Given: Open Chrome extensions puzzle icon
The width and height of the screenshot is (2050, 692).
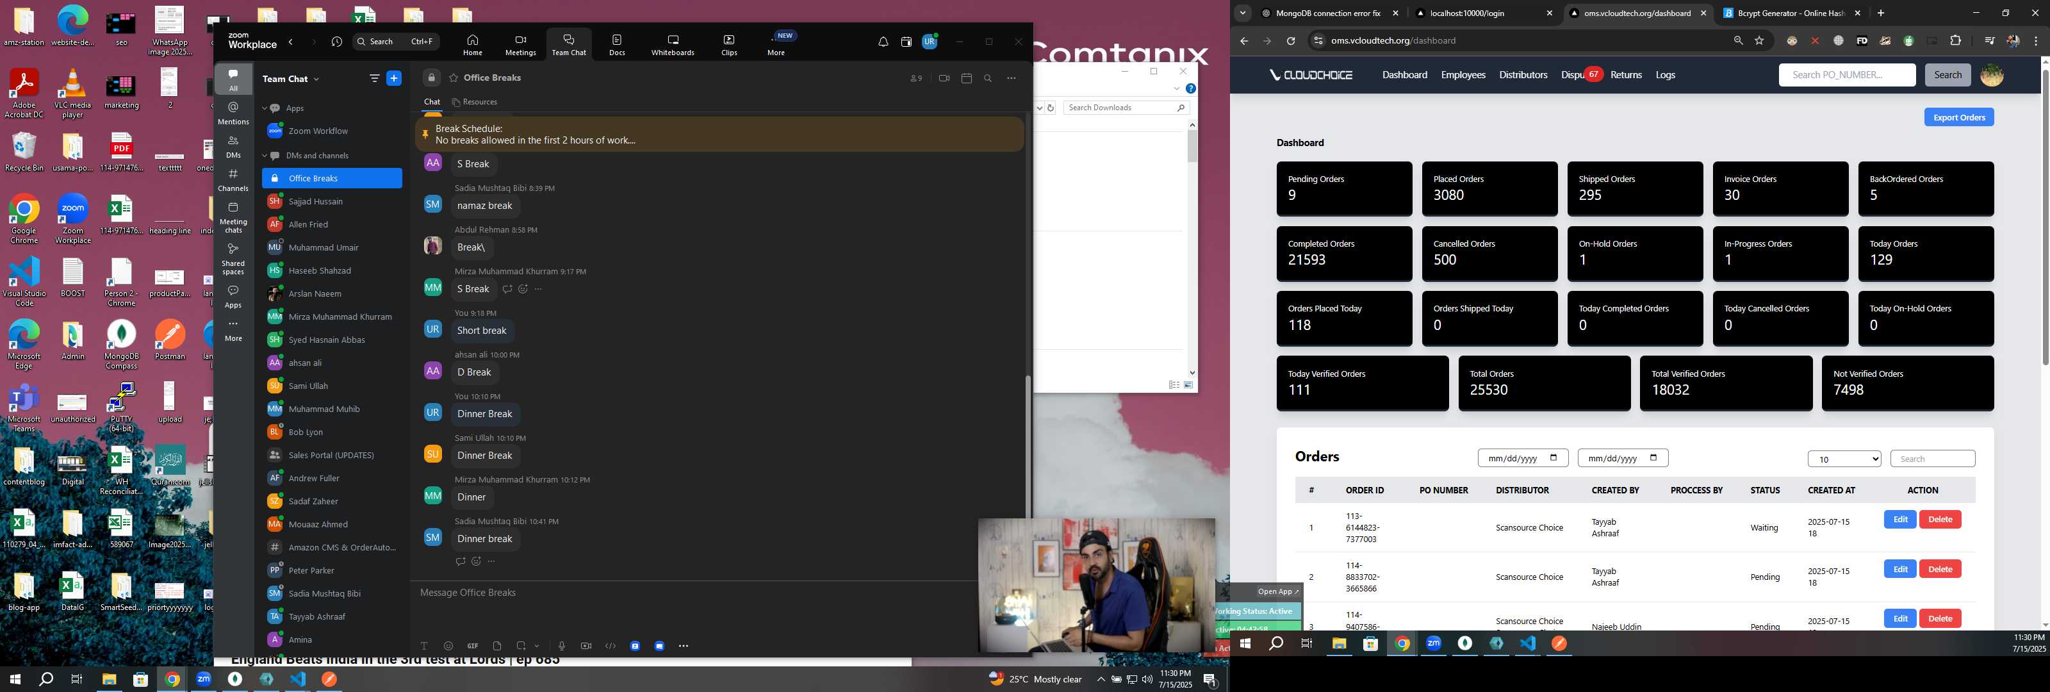Looking at the screenshot, I should click(x=1955, y=40).
